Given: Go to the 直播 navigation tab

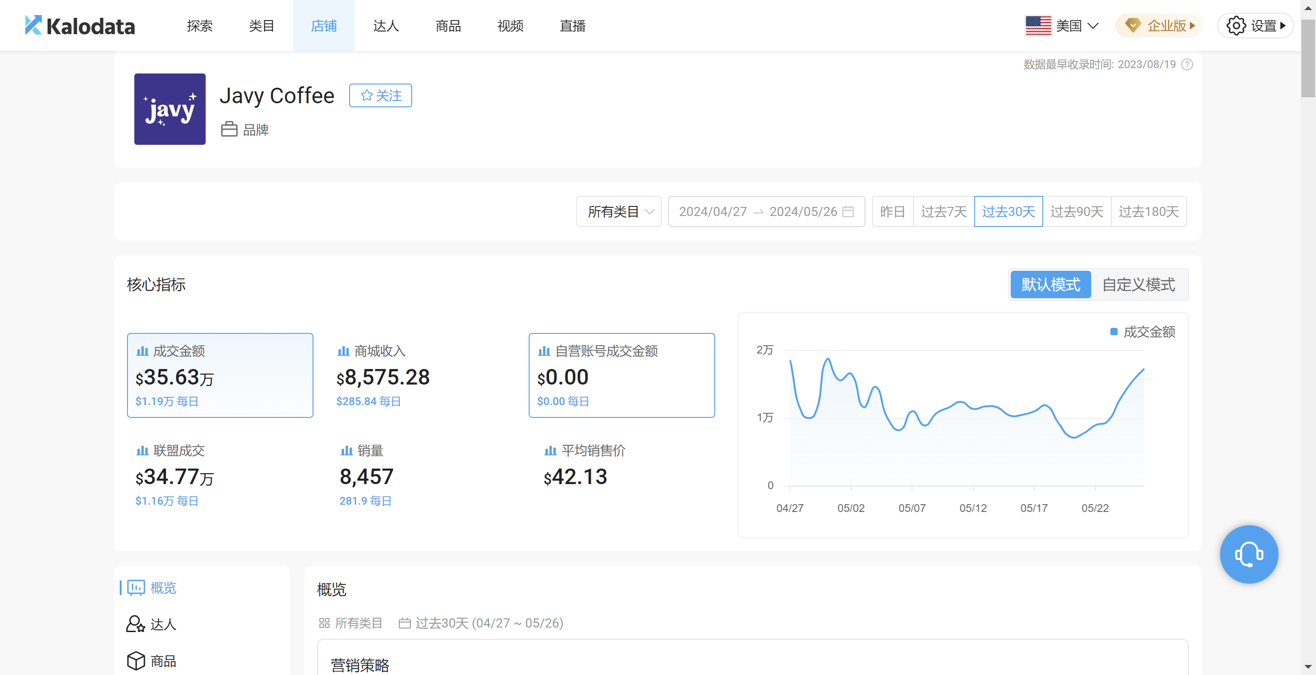Looking at the screenshot, I should coord(572,26).
